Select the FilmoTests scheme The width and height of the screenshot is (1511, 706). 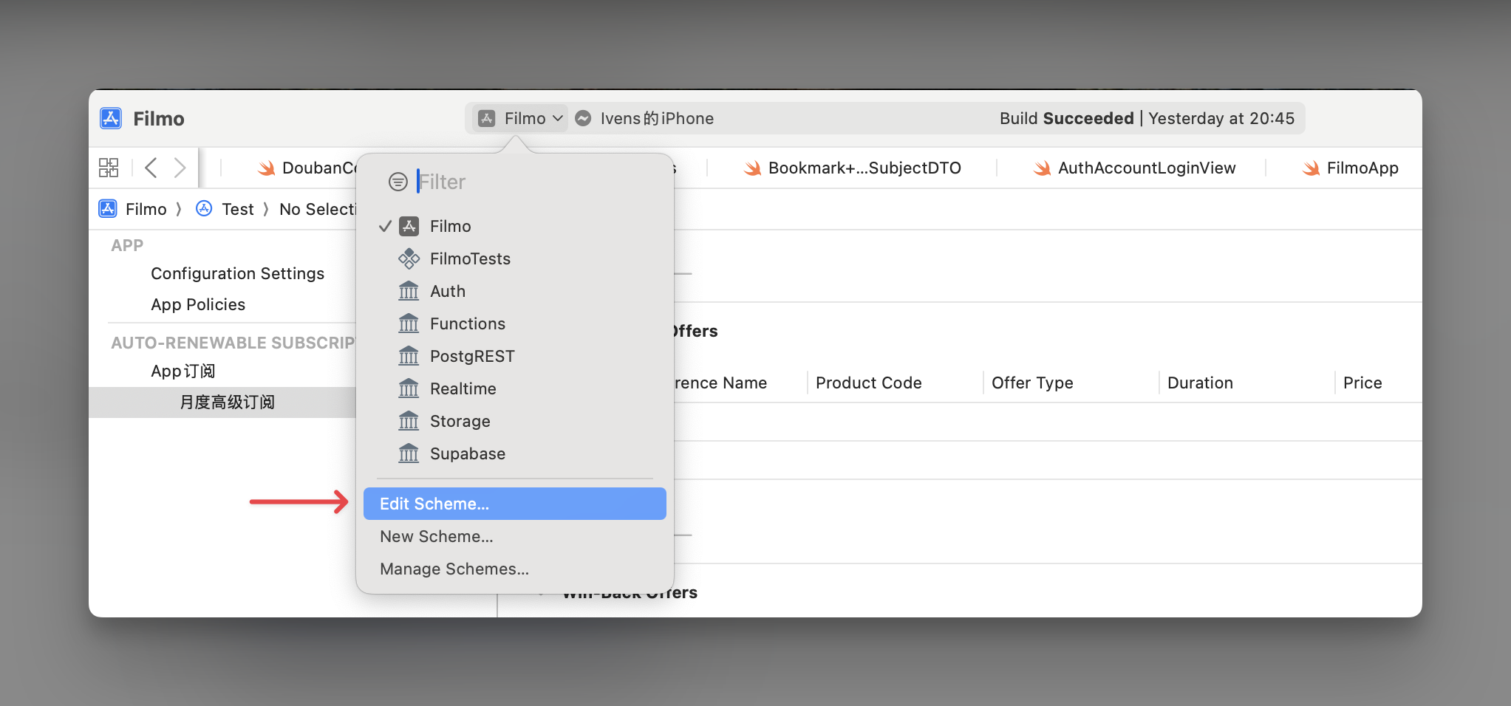[x=470, y=258]
